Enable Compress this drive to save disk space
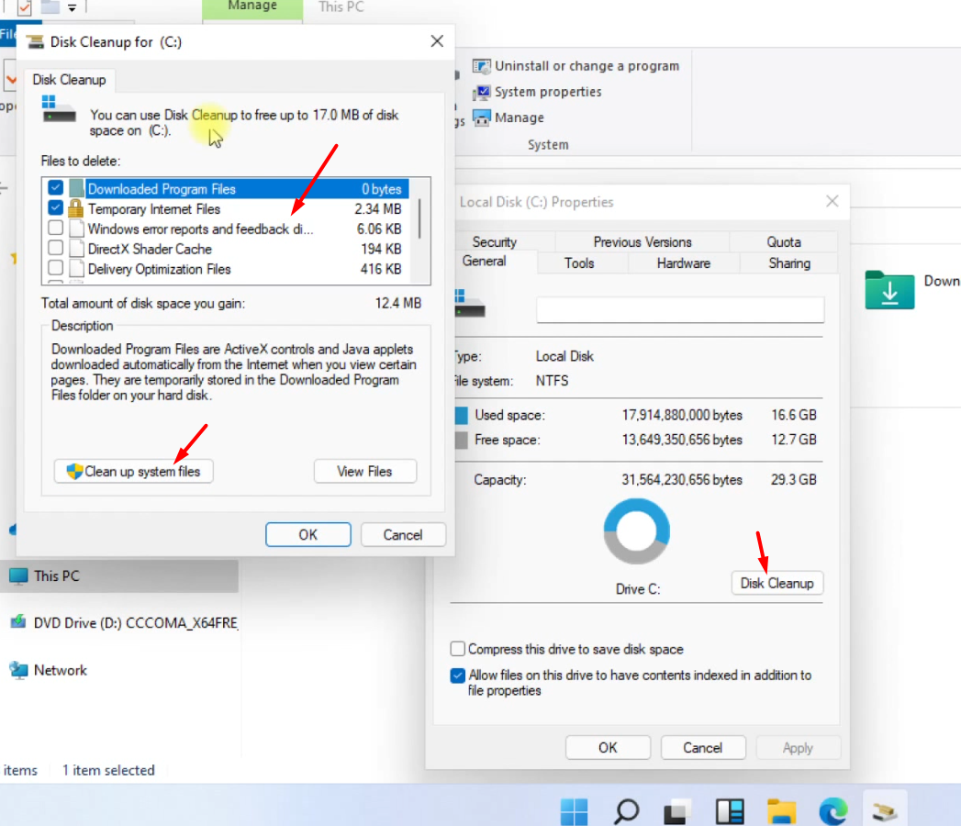This screenshot has width=961, height=826. click(x=457, y=648)
